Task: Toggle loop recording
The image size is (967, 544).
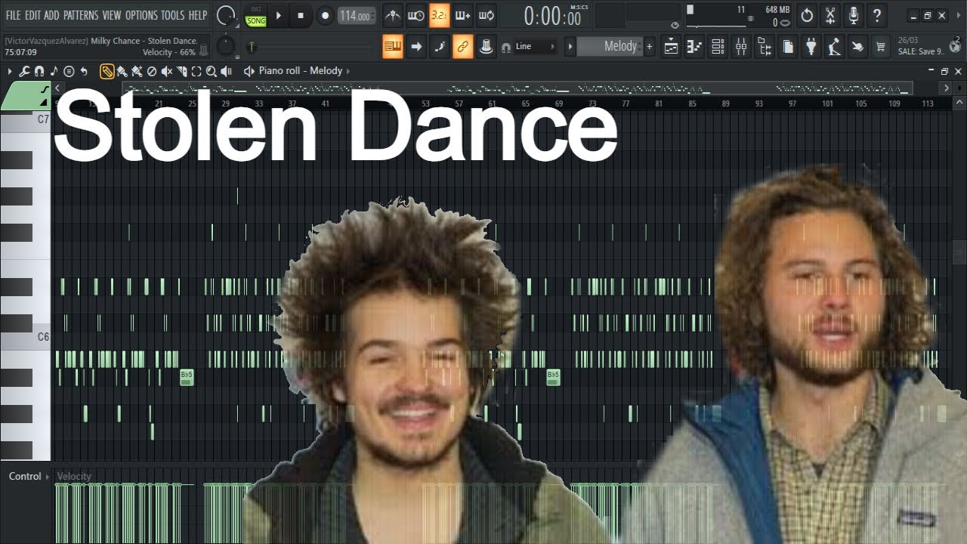Action: tap(487, 15)
